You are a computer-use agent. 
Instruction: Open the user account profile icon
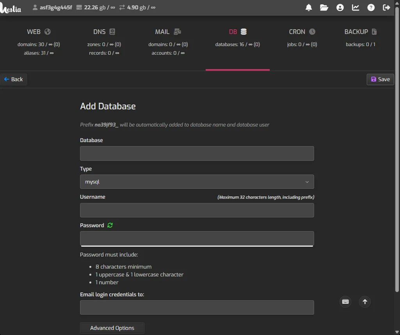click(340, 7)
